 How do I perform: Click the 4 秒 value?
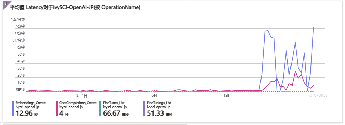click(64, 113)
